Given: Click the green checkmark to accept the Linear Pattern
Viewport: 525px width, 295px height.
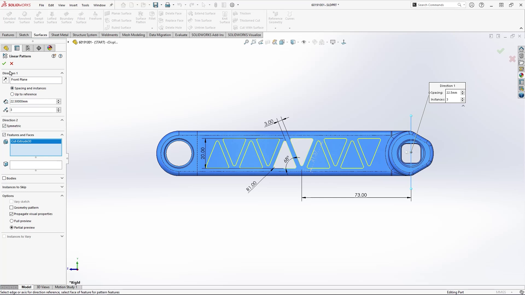Looking at the screenshot, I should (x=4, y=63).
